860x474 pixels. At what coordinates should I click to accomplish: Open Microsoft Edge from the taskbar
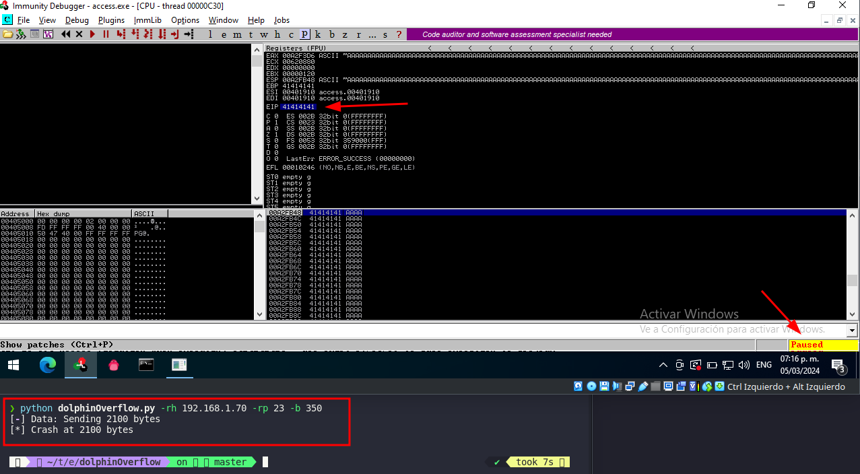47,365
